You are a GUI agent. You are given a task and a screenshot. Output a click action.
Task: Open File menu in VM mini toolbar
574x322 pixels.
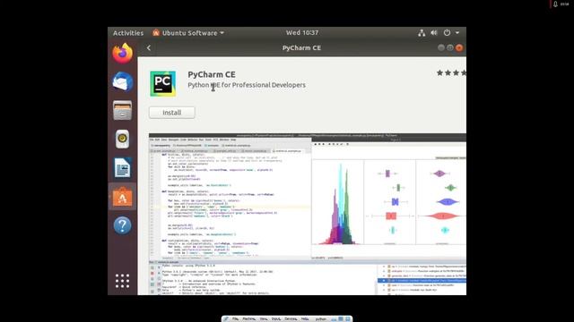(x=235, y=319)
